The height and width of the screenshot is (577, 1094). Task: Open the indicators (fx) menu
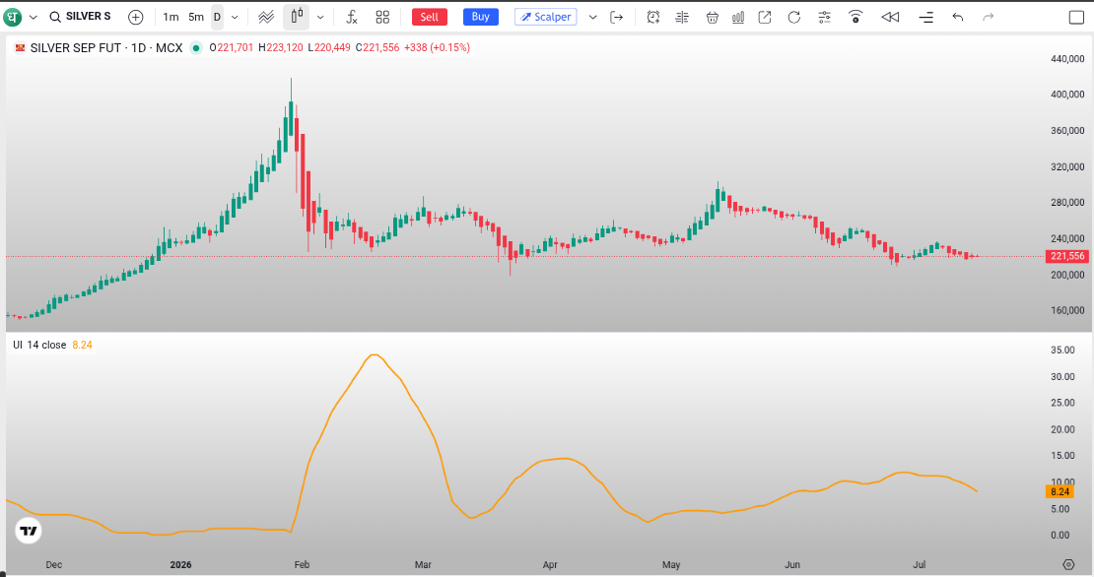coord(352,17)
